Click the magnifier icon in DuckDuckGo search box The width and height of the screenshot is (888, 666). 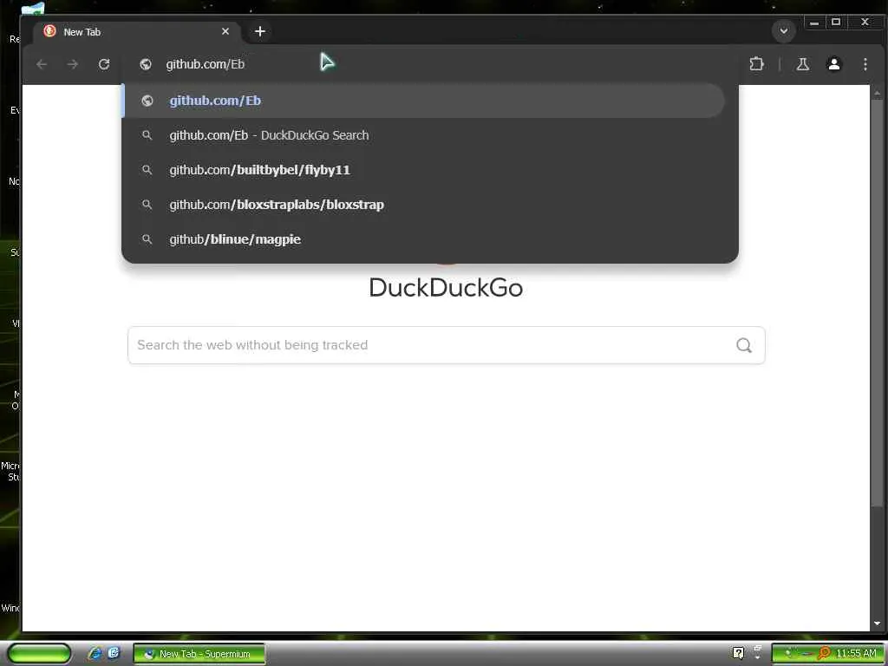click(743, 345)
